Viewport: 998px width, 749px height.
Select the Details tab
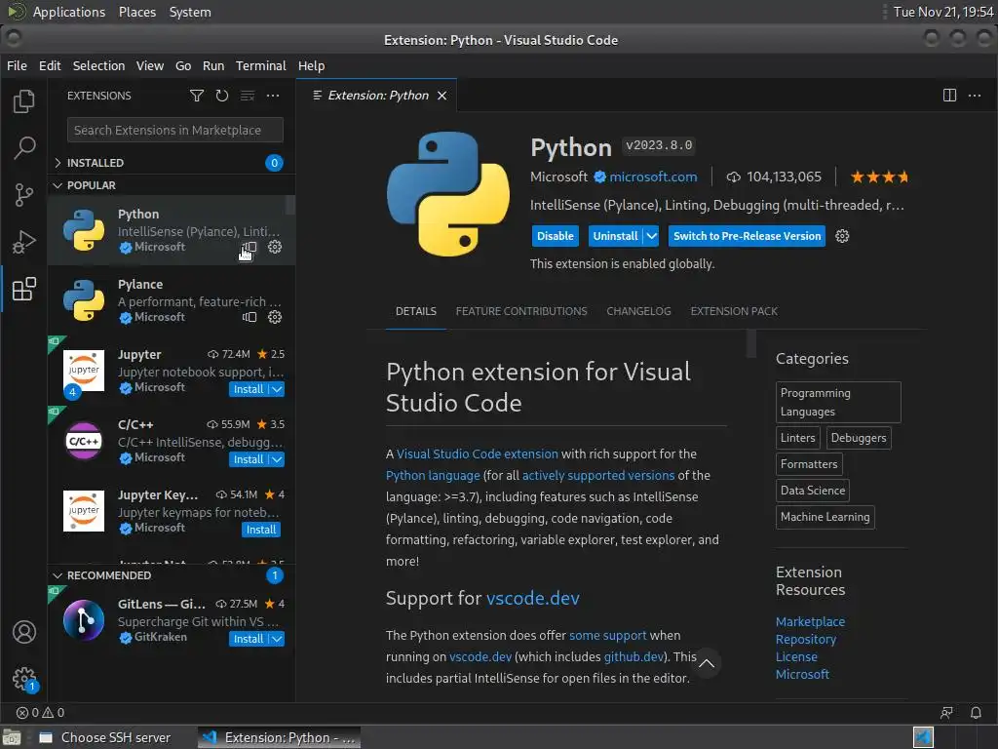[415, 311]
